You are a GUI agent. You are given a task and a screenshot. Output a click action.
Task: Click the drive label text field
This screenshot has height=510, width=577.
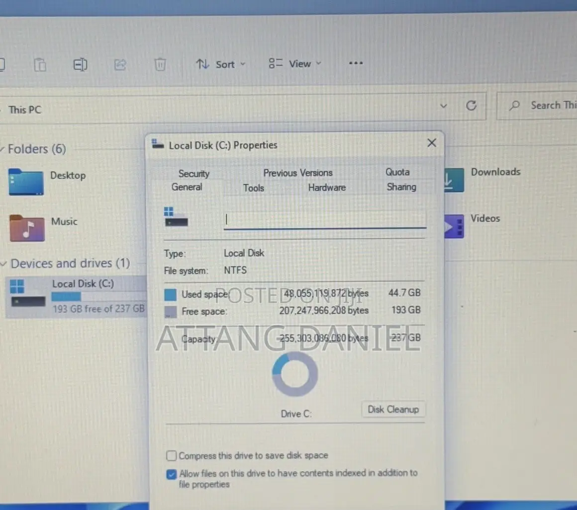point(325,220)
